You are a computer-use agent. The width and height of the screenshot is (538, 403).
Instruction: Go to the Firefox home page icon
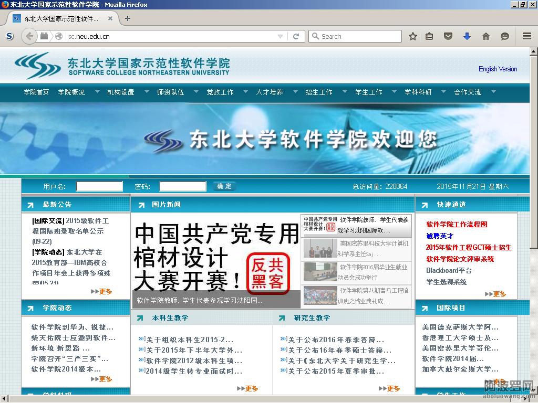click(486, 36)
